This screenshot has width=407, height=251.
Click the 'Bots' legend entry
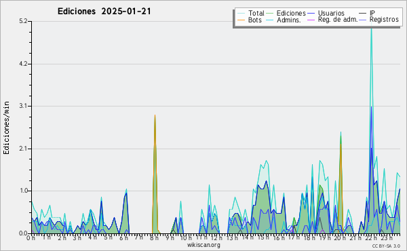tap(250, 20)
